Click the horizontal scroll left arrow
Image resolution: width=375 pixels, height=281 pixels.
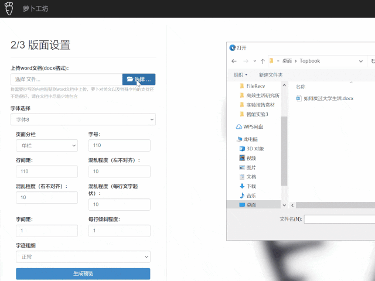pyautogui.click(x=292, y=205)
